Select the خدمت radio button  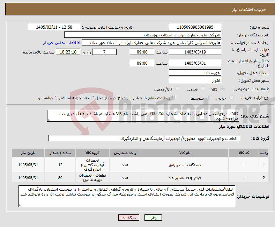(203, 89)
